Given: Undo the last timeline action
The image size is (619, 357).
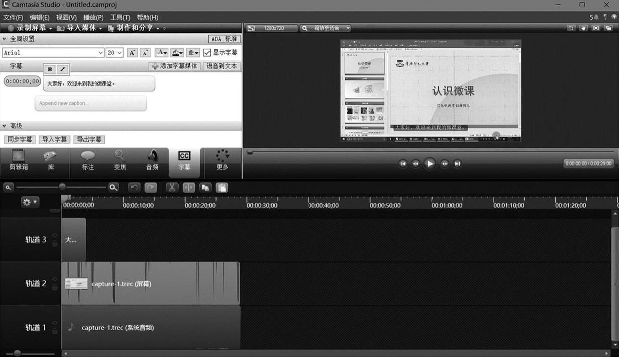Looking at the screenshot, I should 134,187.
